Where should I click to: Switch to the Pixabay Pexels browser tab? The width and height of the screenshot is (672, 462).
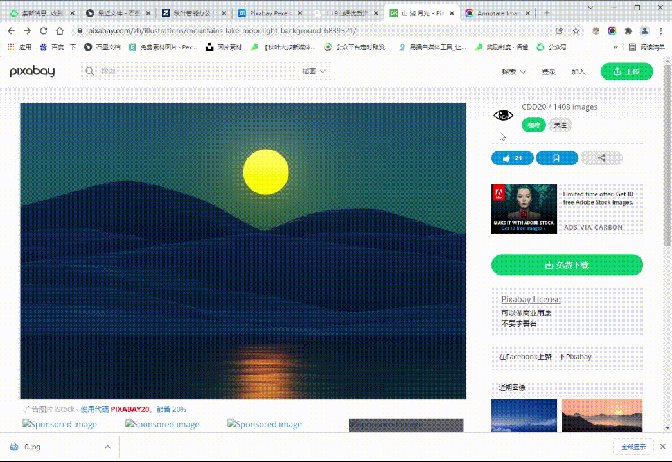pyautogui.click(x=270, y=13)
